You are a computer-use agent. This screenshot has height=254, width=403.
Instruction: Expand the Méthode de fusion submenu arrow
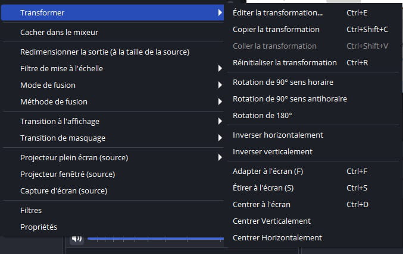click(220, 101)
